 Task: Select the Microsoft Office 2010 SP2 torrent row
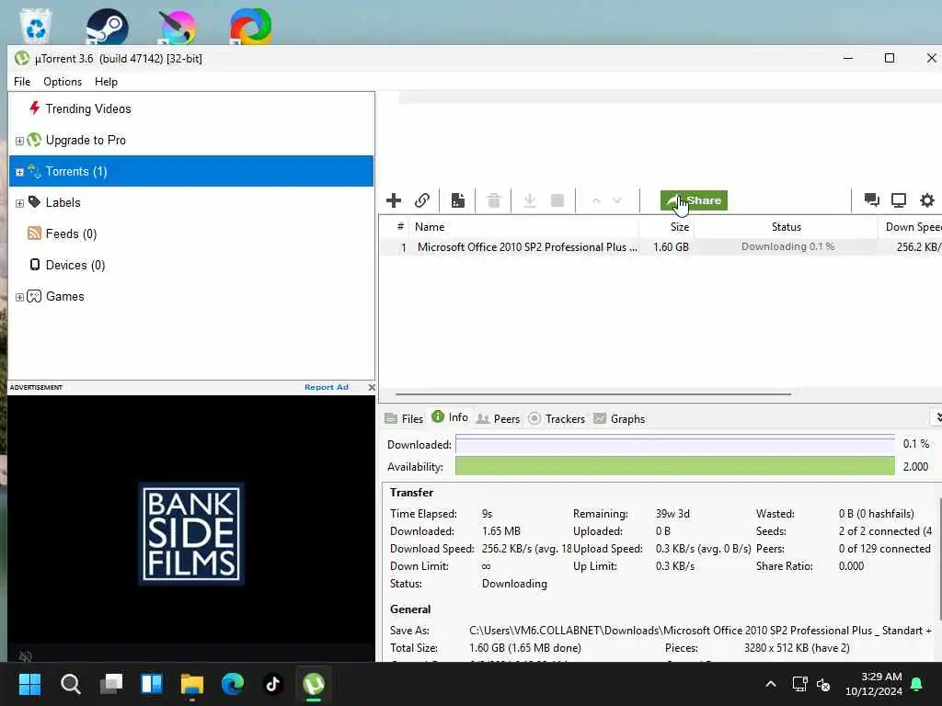pos(661,246)
